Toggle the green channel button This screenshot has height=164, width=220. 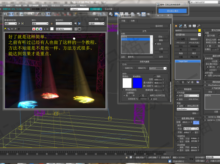pos(37,29)
